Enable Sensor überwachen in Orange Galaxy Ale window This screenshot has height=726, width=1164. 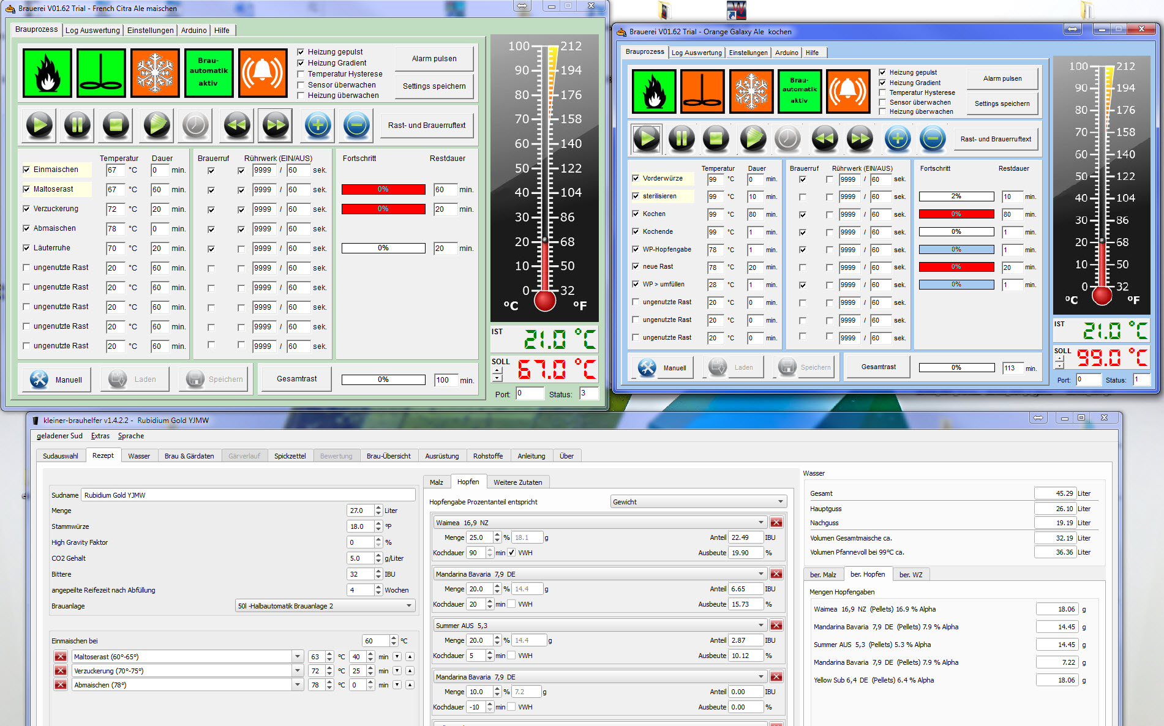pos(882,102)
